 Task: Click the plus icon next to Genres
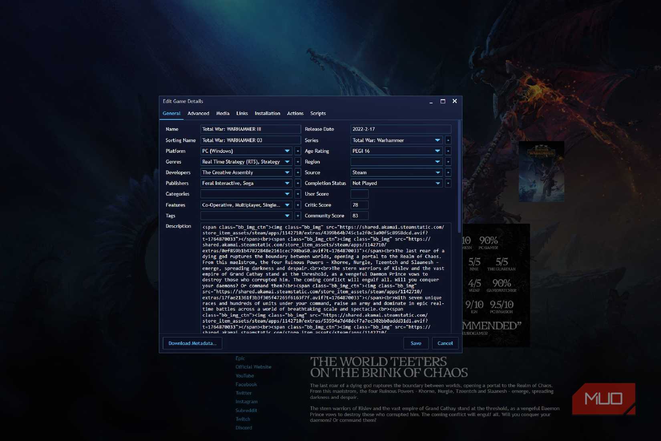click(298, 162)
